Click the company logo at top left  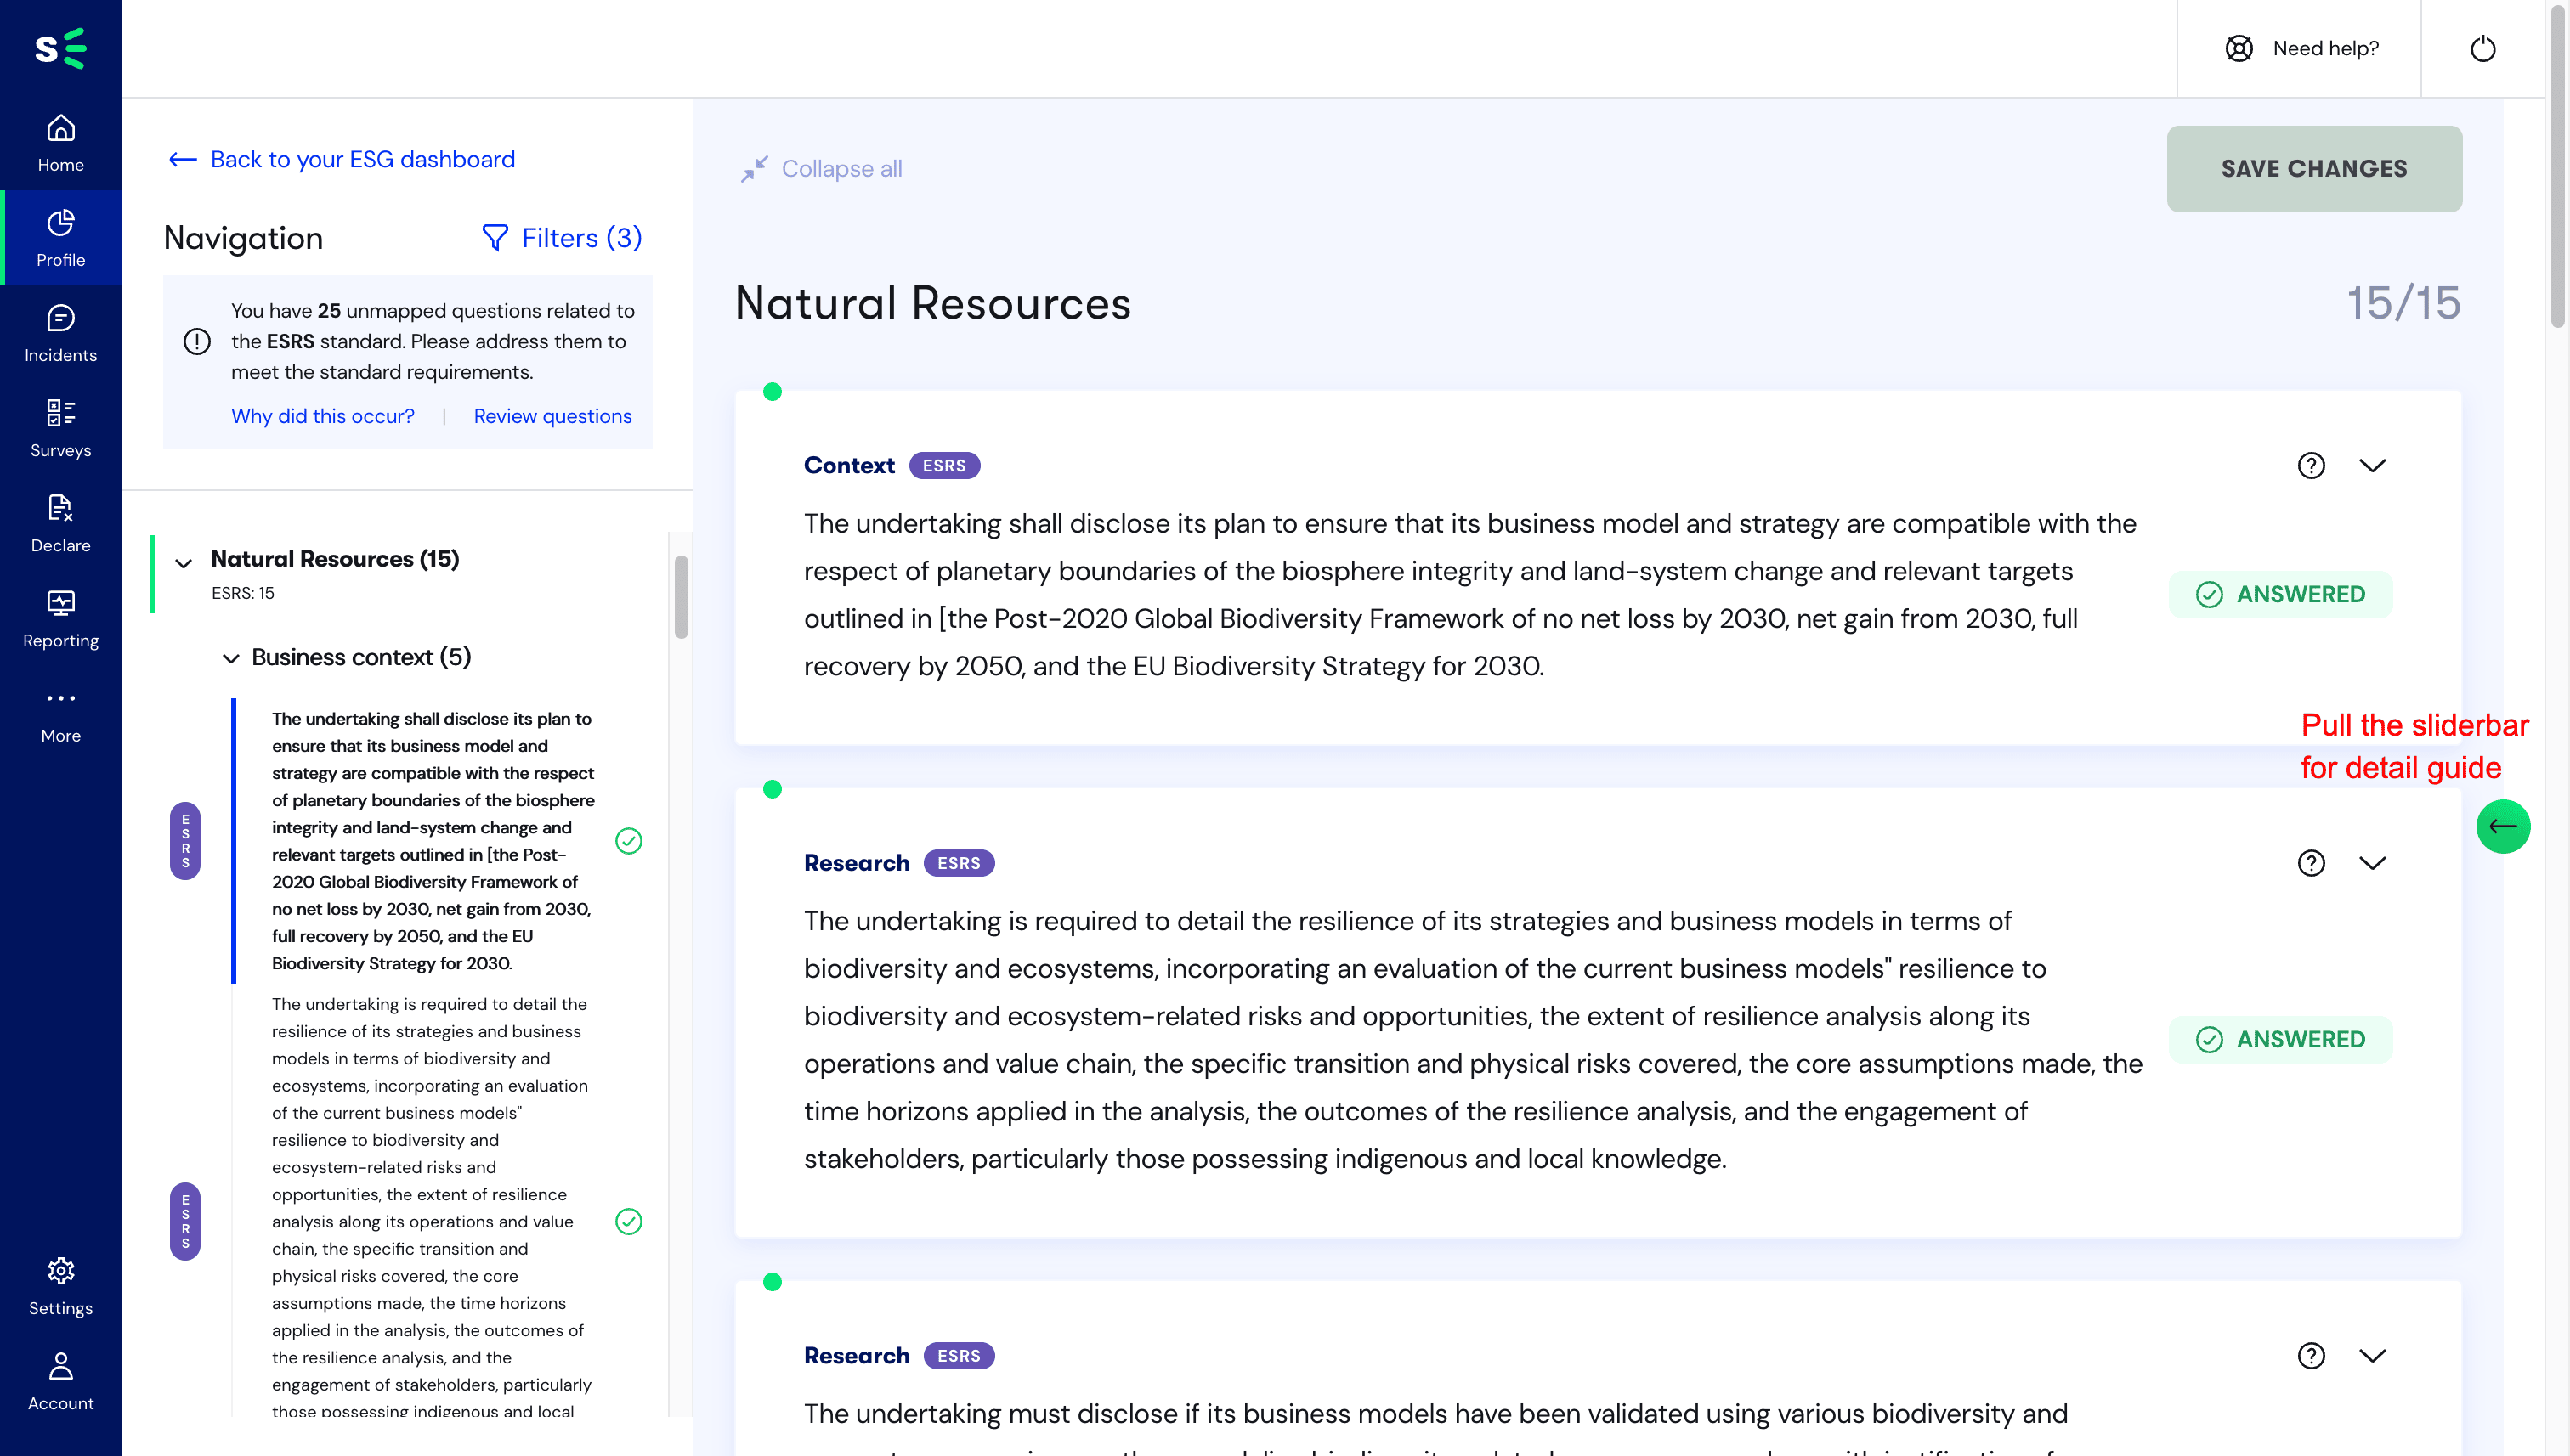pyautogui.click(x=61, y=48)
